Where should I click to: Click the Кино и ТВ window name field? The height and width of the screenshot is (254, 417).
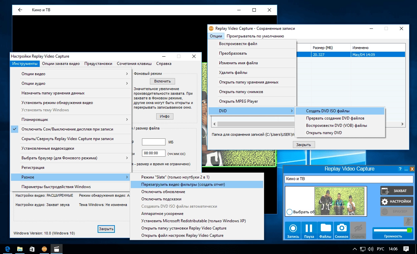tap(349, 179)
